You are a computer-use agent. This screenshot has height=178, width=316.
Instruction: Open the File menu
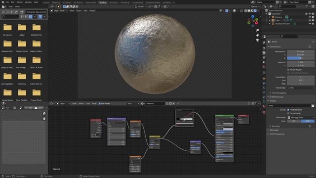click(7, 2)
